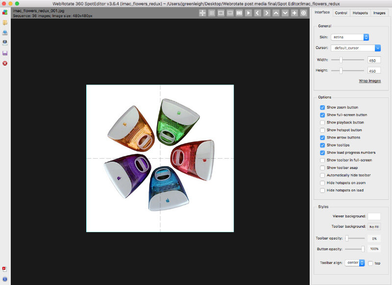The width and height of the screenshot is (392, 285).
Task: Click the open project folder icon
Action: 5,23
